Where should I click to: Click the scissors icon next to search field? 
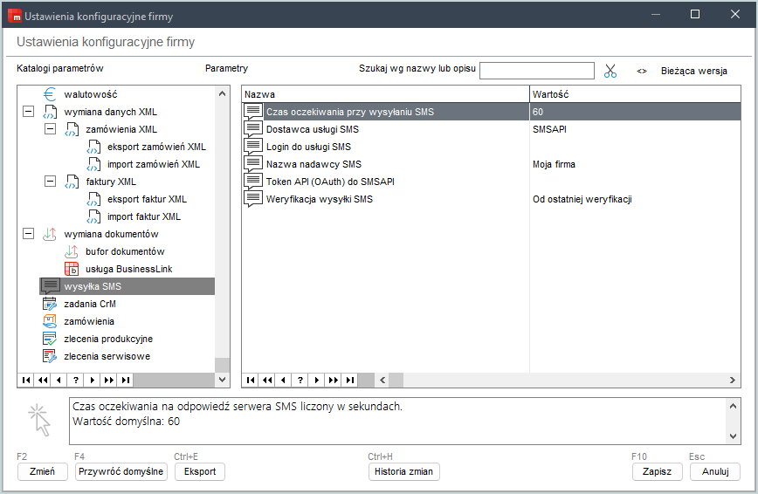click(x=610, y=71)
